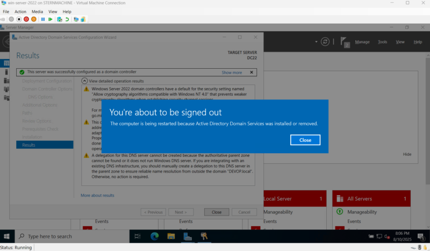Viewport: 430px width, 251px height.
Task: Click the lock icon in VM status bar
Action: [425, 248]
